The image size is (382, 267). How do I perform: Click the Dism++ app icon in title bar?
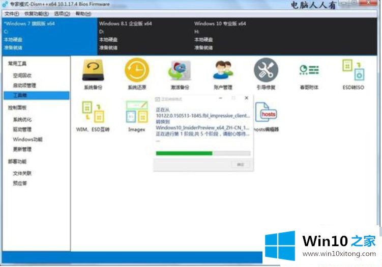[5, 4]
